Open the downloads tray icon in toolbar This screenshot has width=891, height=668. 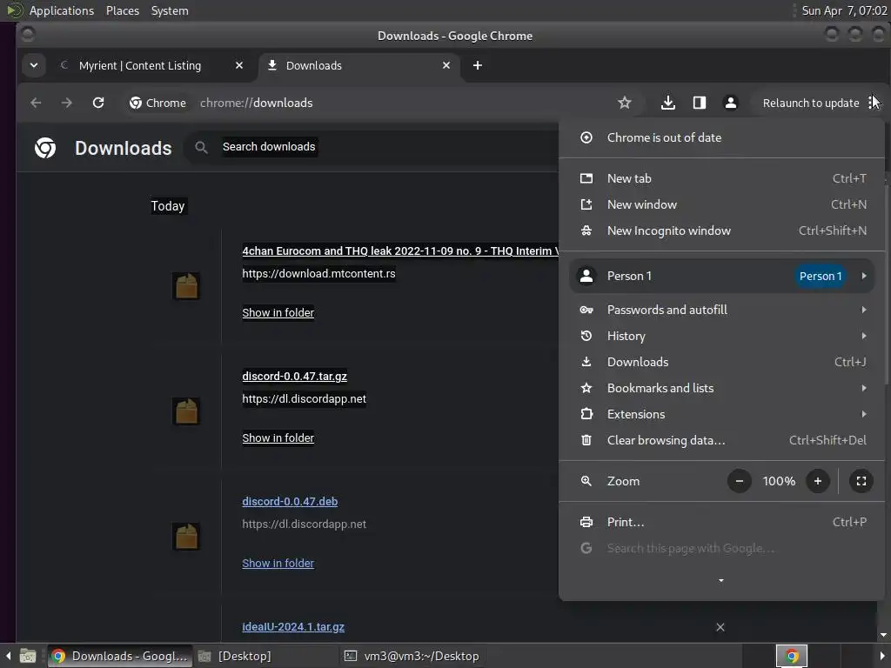pyautogui.click(x=668, y=103)
